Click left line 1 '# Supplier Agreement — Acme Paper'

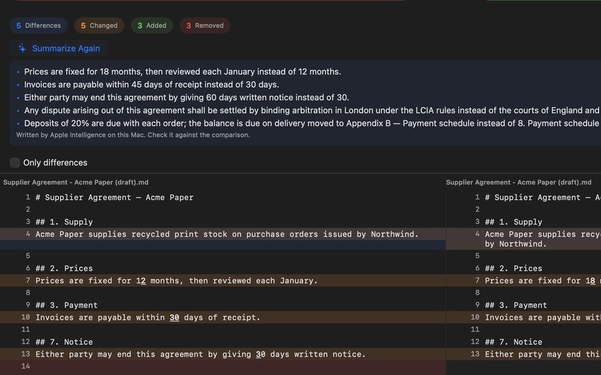click(114, 198)
